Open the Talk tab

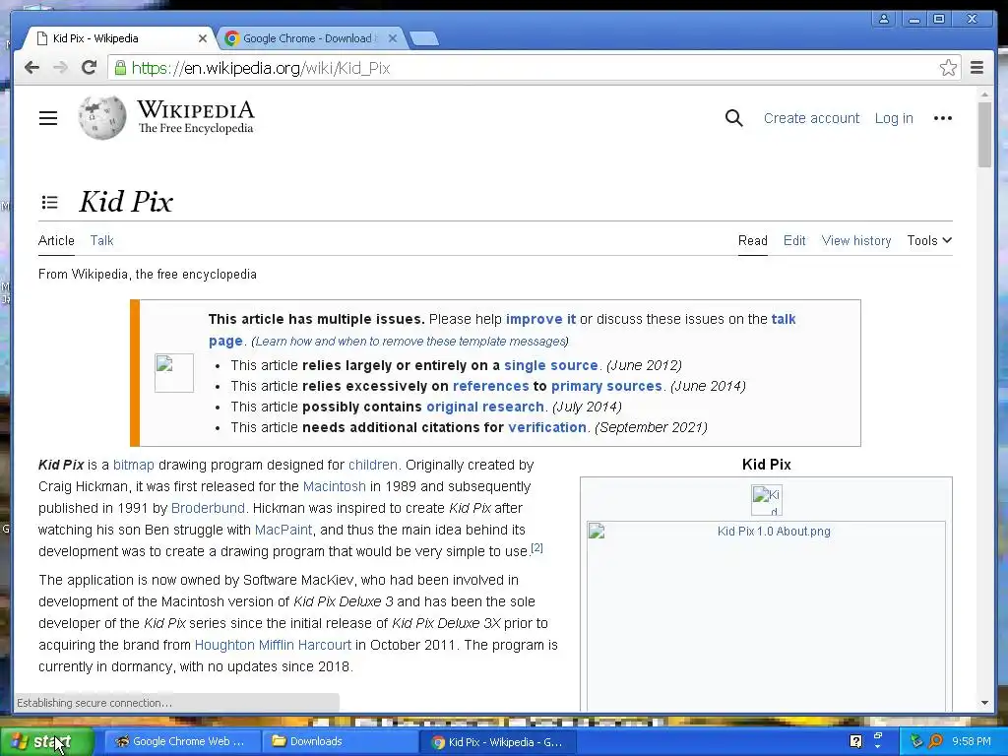101,240
